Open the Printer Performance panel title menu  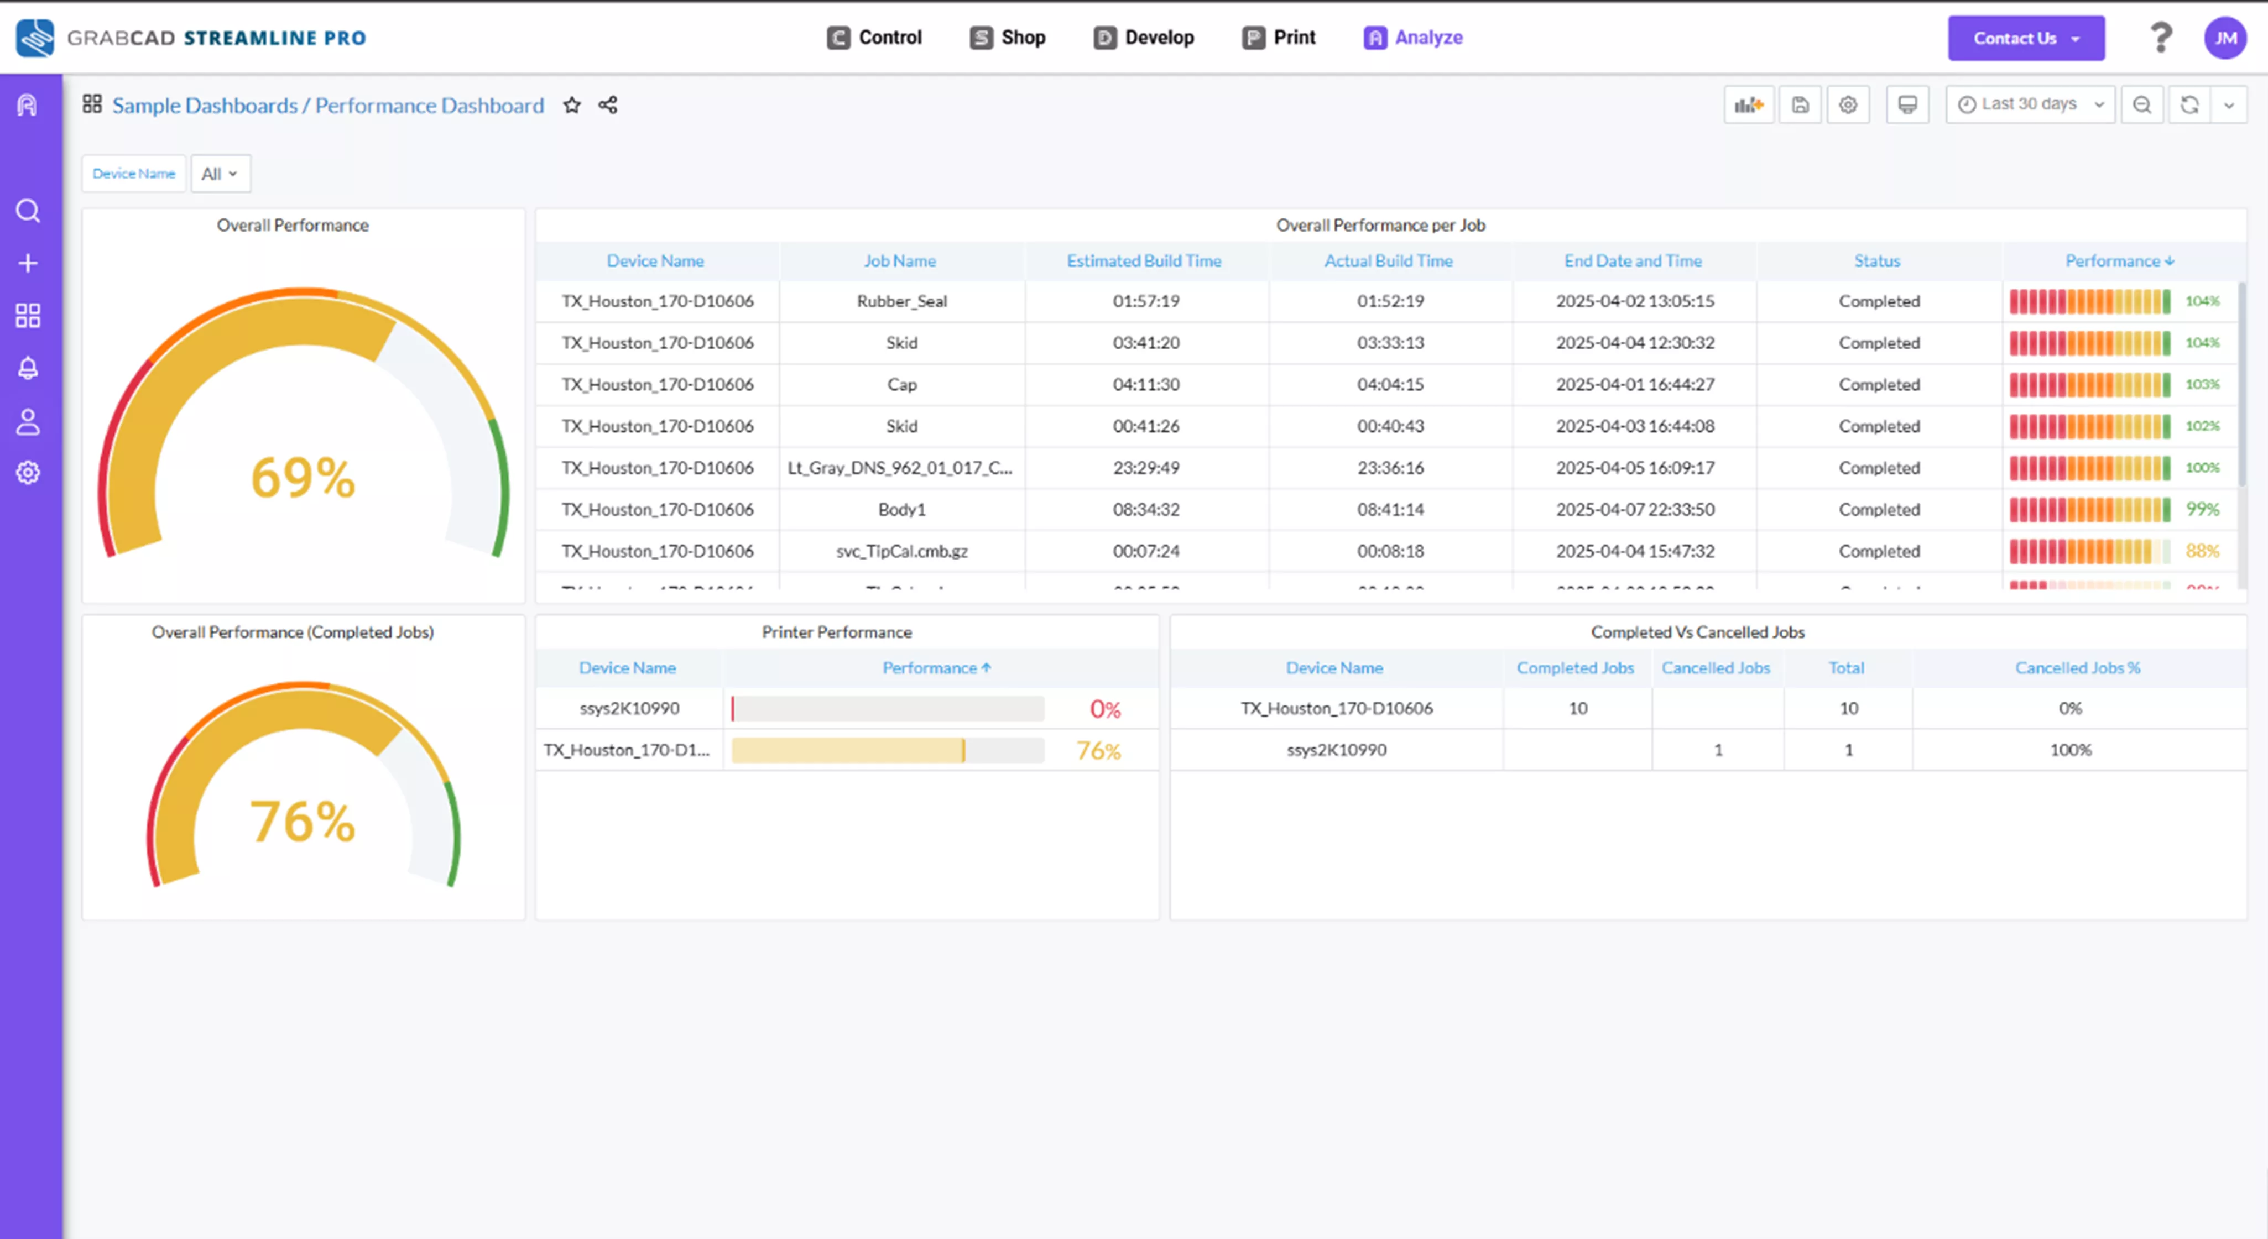(x=836, y=632)
